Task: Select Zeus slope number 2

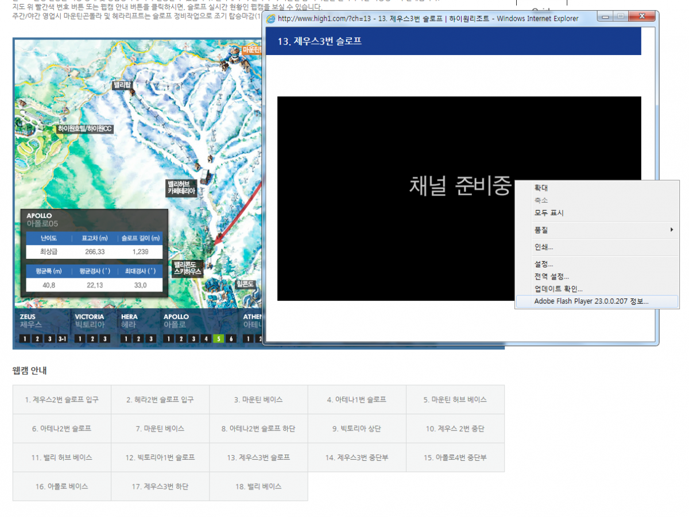Action: point(37,339)
